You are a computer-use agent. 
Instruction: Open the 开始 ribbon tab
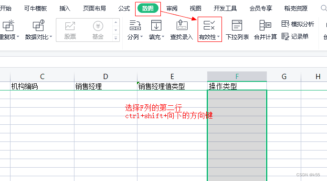[x=6, y=9]
